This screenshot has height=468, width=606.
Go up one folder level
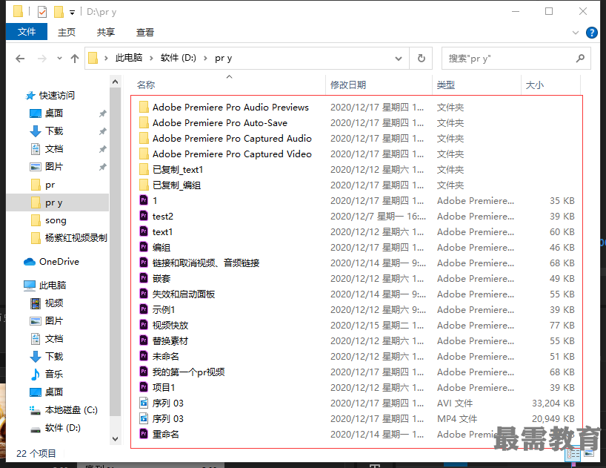75,59
